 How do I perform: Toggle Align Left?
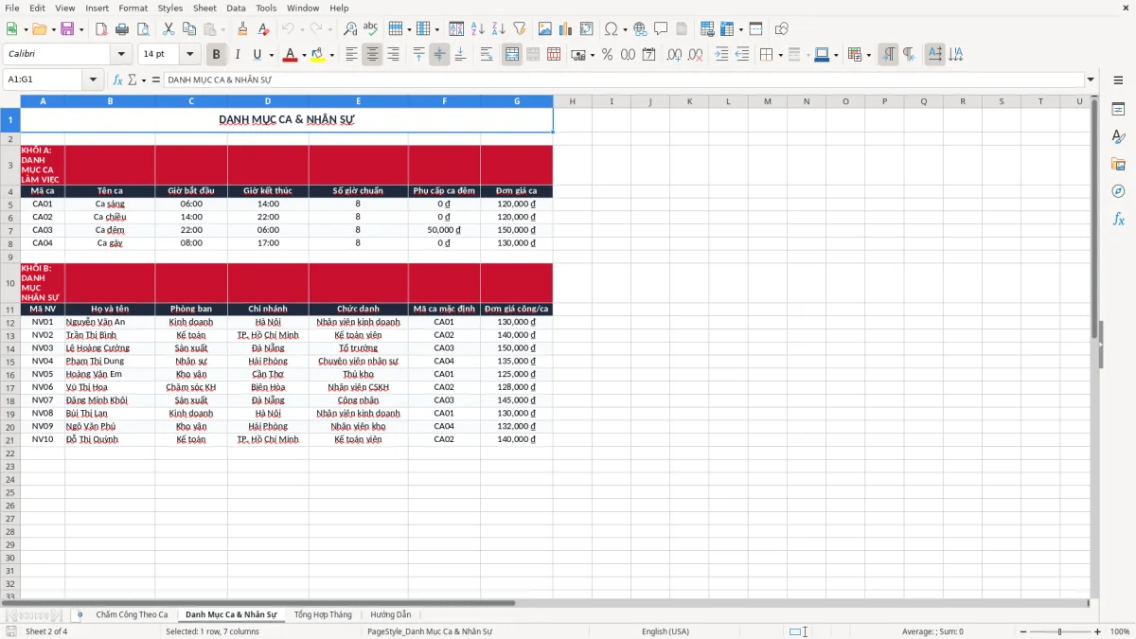[x=352, y=55]
